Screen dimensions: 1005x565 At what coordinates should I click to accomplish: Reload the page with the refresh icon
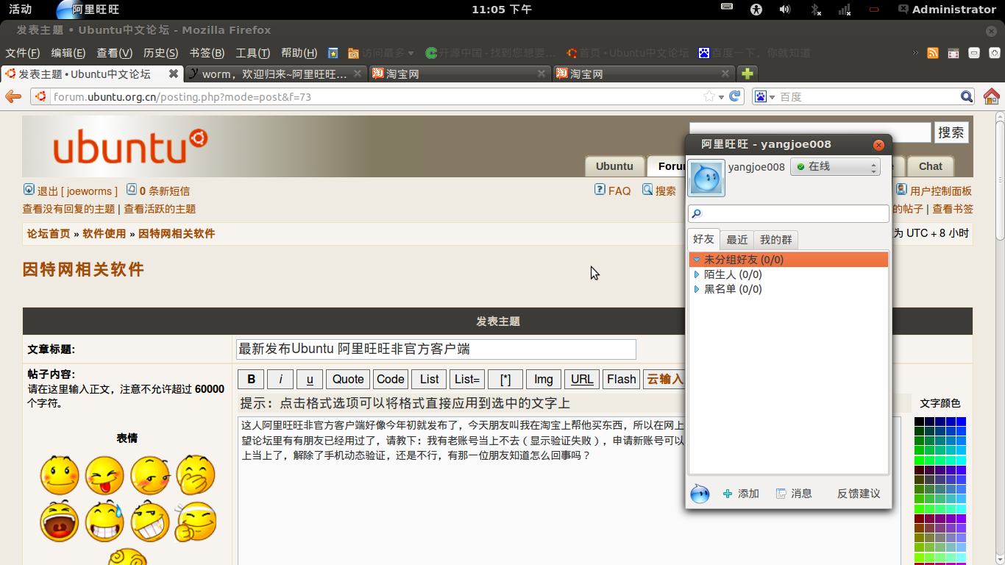pos(734,96)
